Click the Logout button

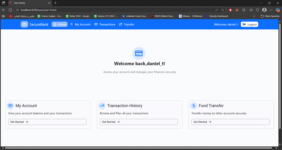coord(250,24)
